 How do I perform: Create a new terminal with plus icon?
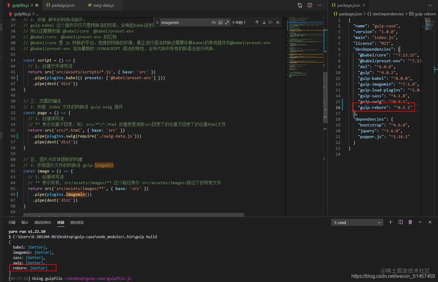(390, 222)
